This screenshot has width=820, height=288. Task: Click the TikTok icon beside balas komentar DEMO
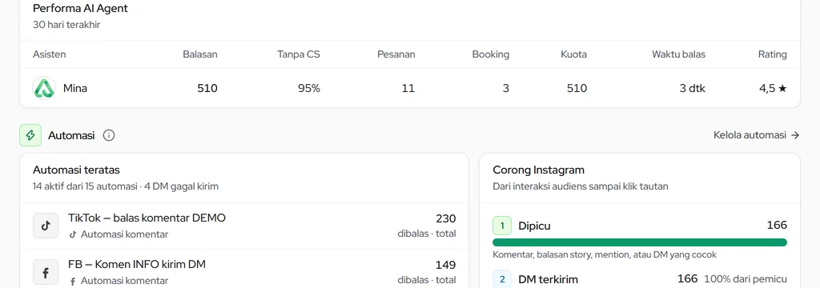[46, 226]
